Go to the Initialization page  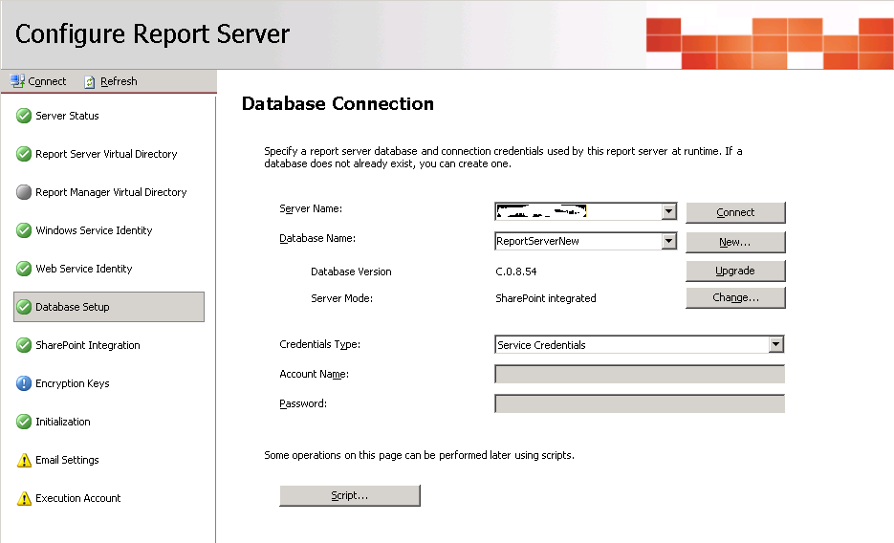point(63,421)
